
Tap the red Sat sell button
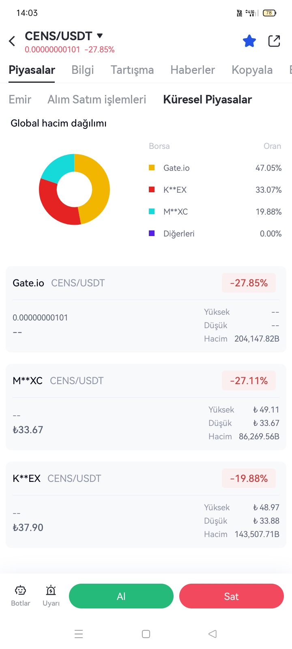tap(232, 596)
